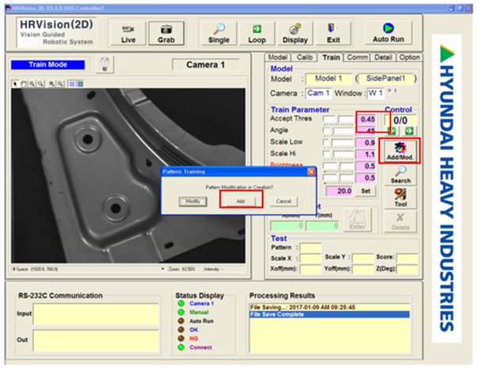Viewport: 479px width, 368px height.
Task: Click the Add/Mod. pattern button
Action: tap(400, 151)
